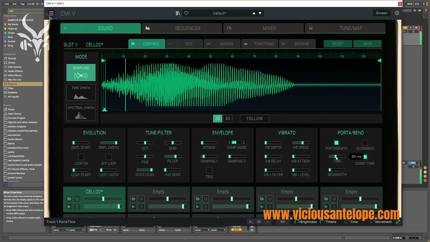The width and height of the screenshot is (430, 242).
Task: Favorite the preset with the heart icon
Action: 186,13
